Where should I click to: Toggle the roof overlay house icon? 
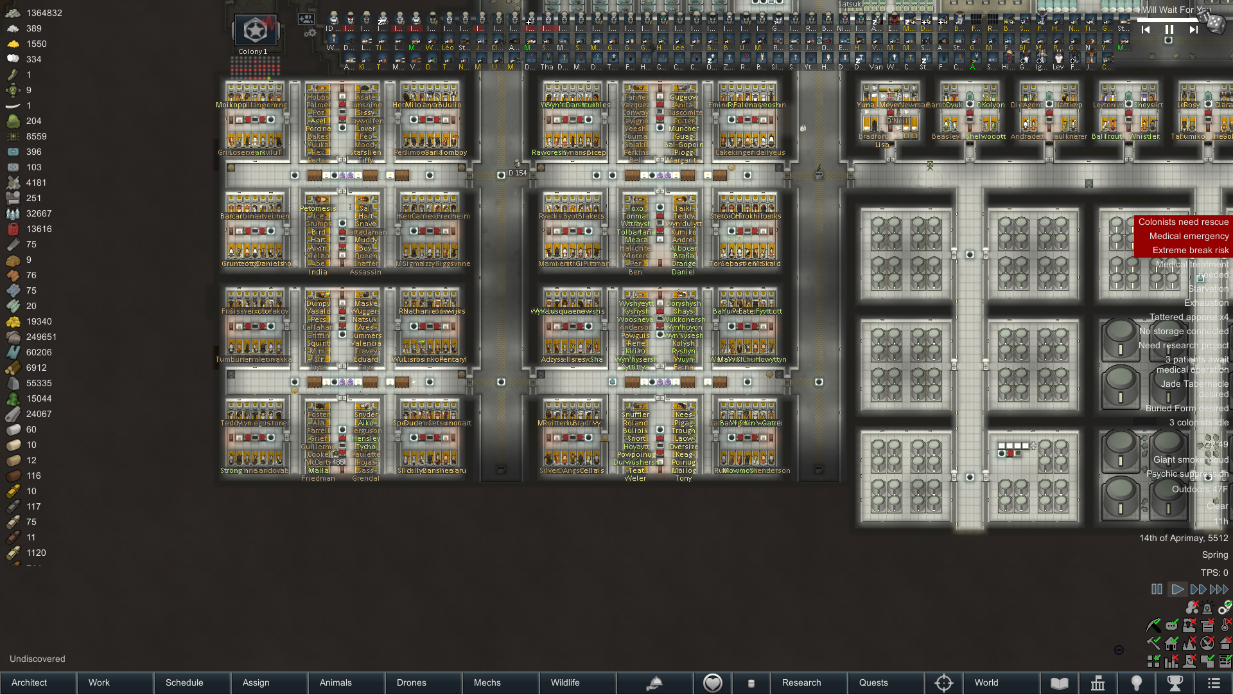click(1225, 643)
